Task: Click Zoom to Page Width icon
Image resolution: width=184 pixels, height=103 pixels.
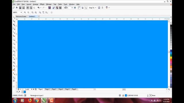Action: click(x=43, y=12)
